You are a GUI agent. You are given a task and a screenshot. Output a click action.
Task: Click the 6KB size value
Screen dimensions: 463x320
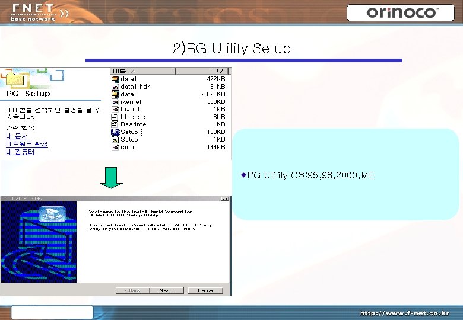219,117
